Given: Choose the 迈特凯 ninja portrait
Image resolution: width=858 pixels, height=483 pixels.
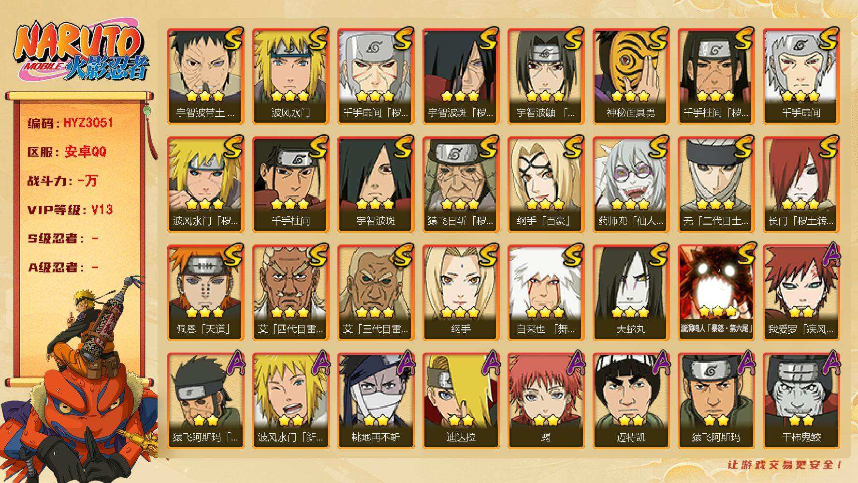Looking at the screenshot, I should 631,401.
